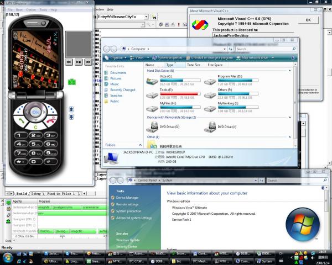
Task: Collapse the Other group in Computer window
Action: pos(289,137)
